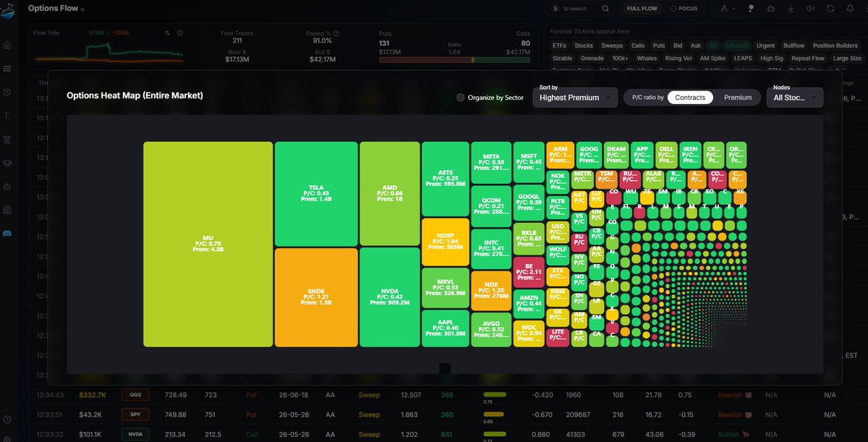The width and height of the screenshot is (868, 442).
Task: Click the magnifier search icon
Action: click(605, 9)
